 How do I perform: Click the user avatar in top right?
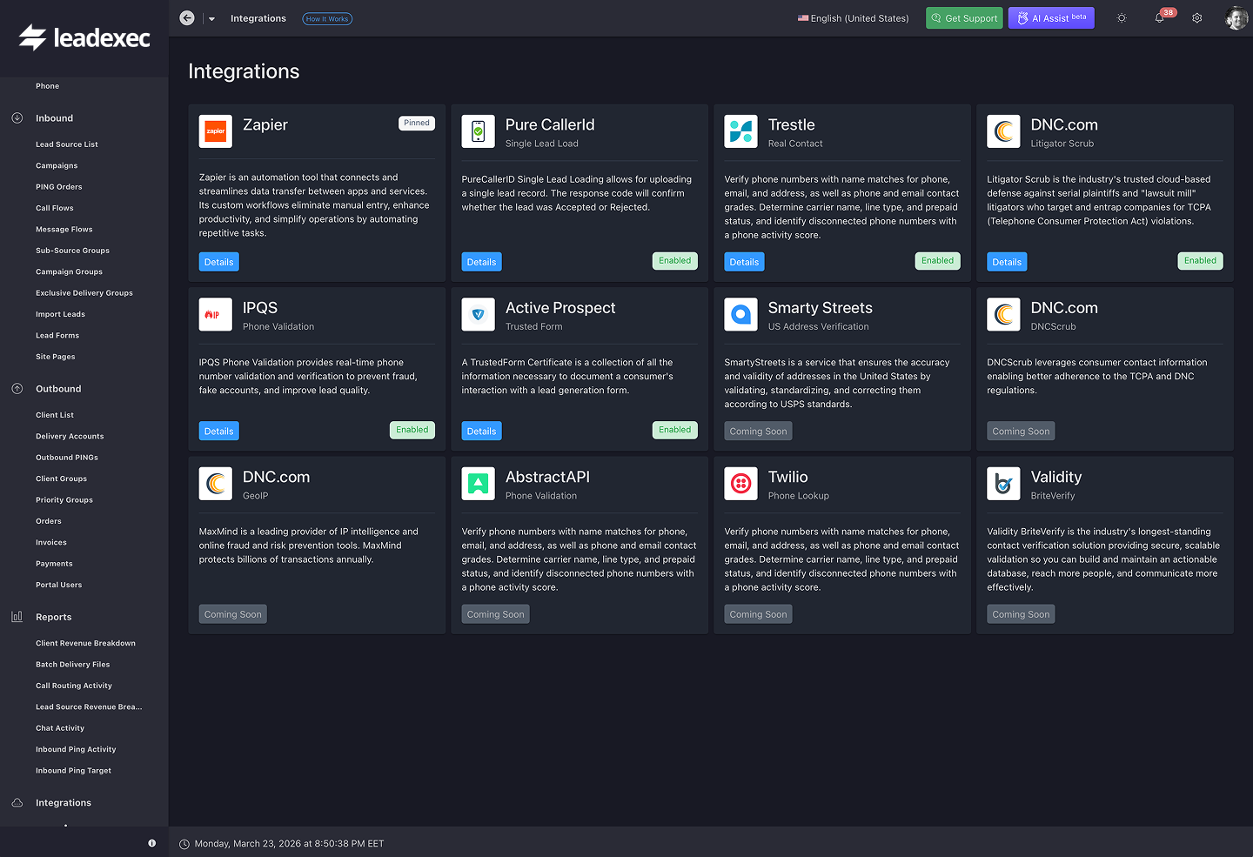(1236, 17)
